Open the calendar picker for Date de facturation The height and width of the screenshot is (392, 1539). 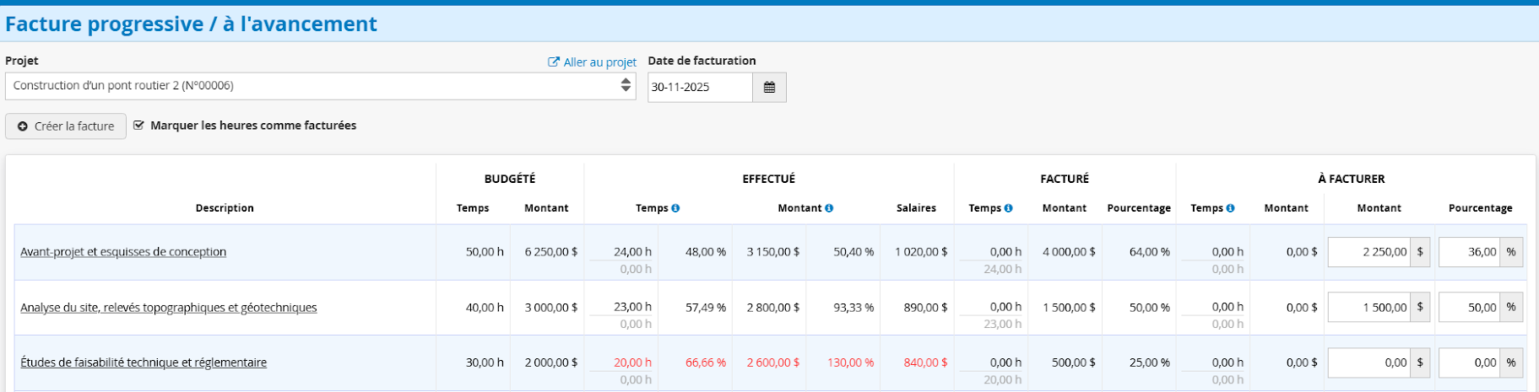[x=769, y=88]
